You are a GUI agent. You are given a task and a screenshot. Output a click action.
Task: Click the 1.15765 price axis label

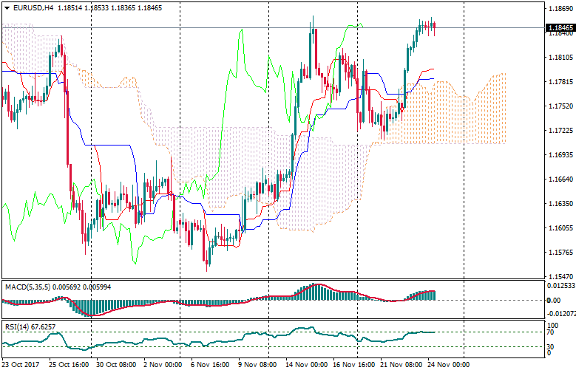pyautogui.click(x=560, y=253)
